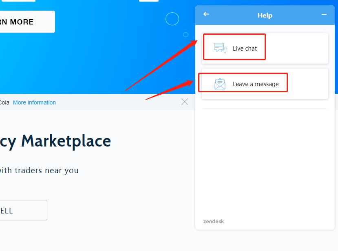The width and height of the screenshot is (338, 251).
Task: Go back using the Help widget arrow
Action: tap(206, 14)
